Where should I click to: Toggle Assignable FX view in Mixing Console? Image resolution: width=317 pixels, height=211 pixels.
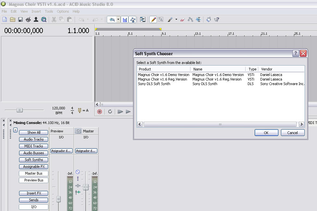[33, 167]
